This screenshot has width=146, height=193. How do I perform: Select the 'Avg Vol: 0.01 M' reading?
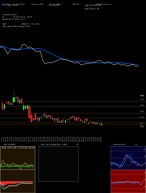pyautogui.click(x=93, y=5)
